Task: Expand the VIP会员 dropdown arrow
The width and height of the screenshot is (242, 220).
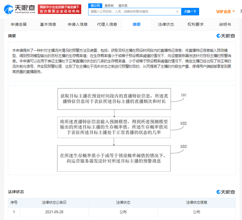Action: point(234,11)
